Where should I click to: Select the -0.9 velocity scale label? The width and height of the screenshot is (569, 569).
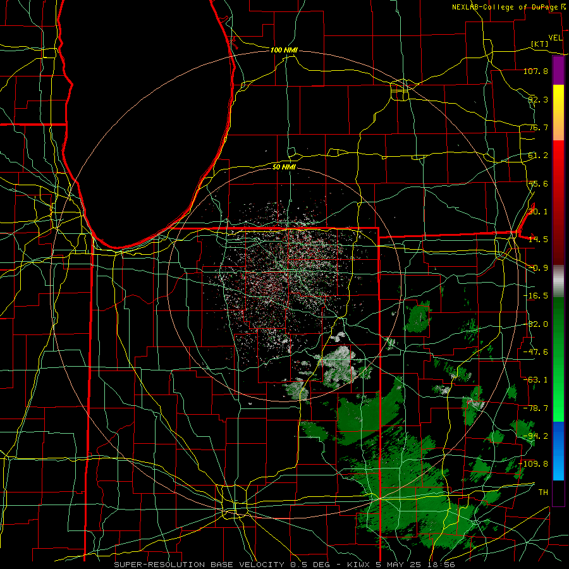[x=538, y=268]
